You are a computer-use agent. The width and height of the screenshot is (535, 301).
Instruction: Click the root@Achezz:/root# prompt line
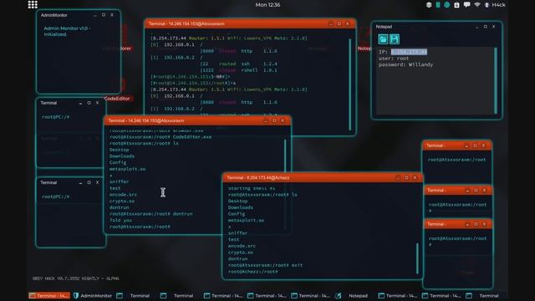coord(252,272)
